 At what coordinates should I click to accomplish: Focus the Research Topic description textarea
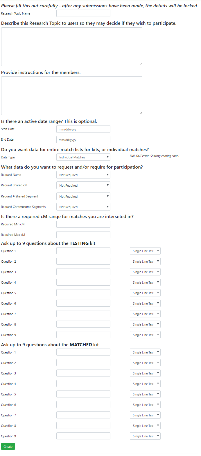click(x=71, y=47)
